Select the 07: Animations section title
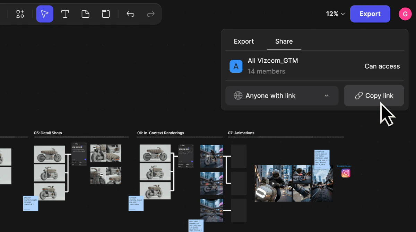416x232 pixels. point(241,133)
